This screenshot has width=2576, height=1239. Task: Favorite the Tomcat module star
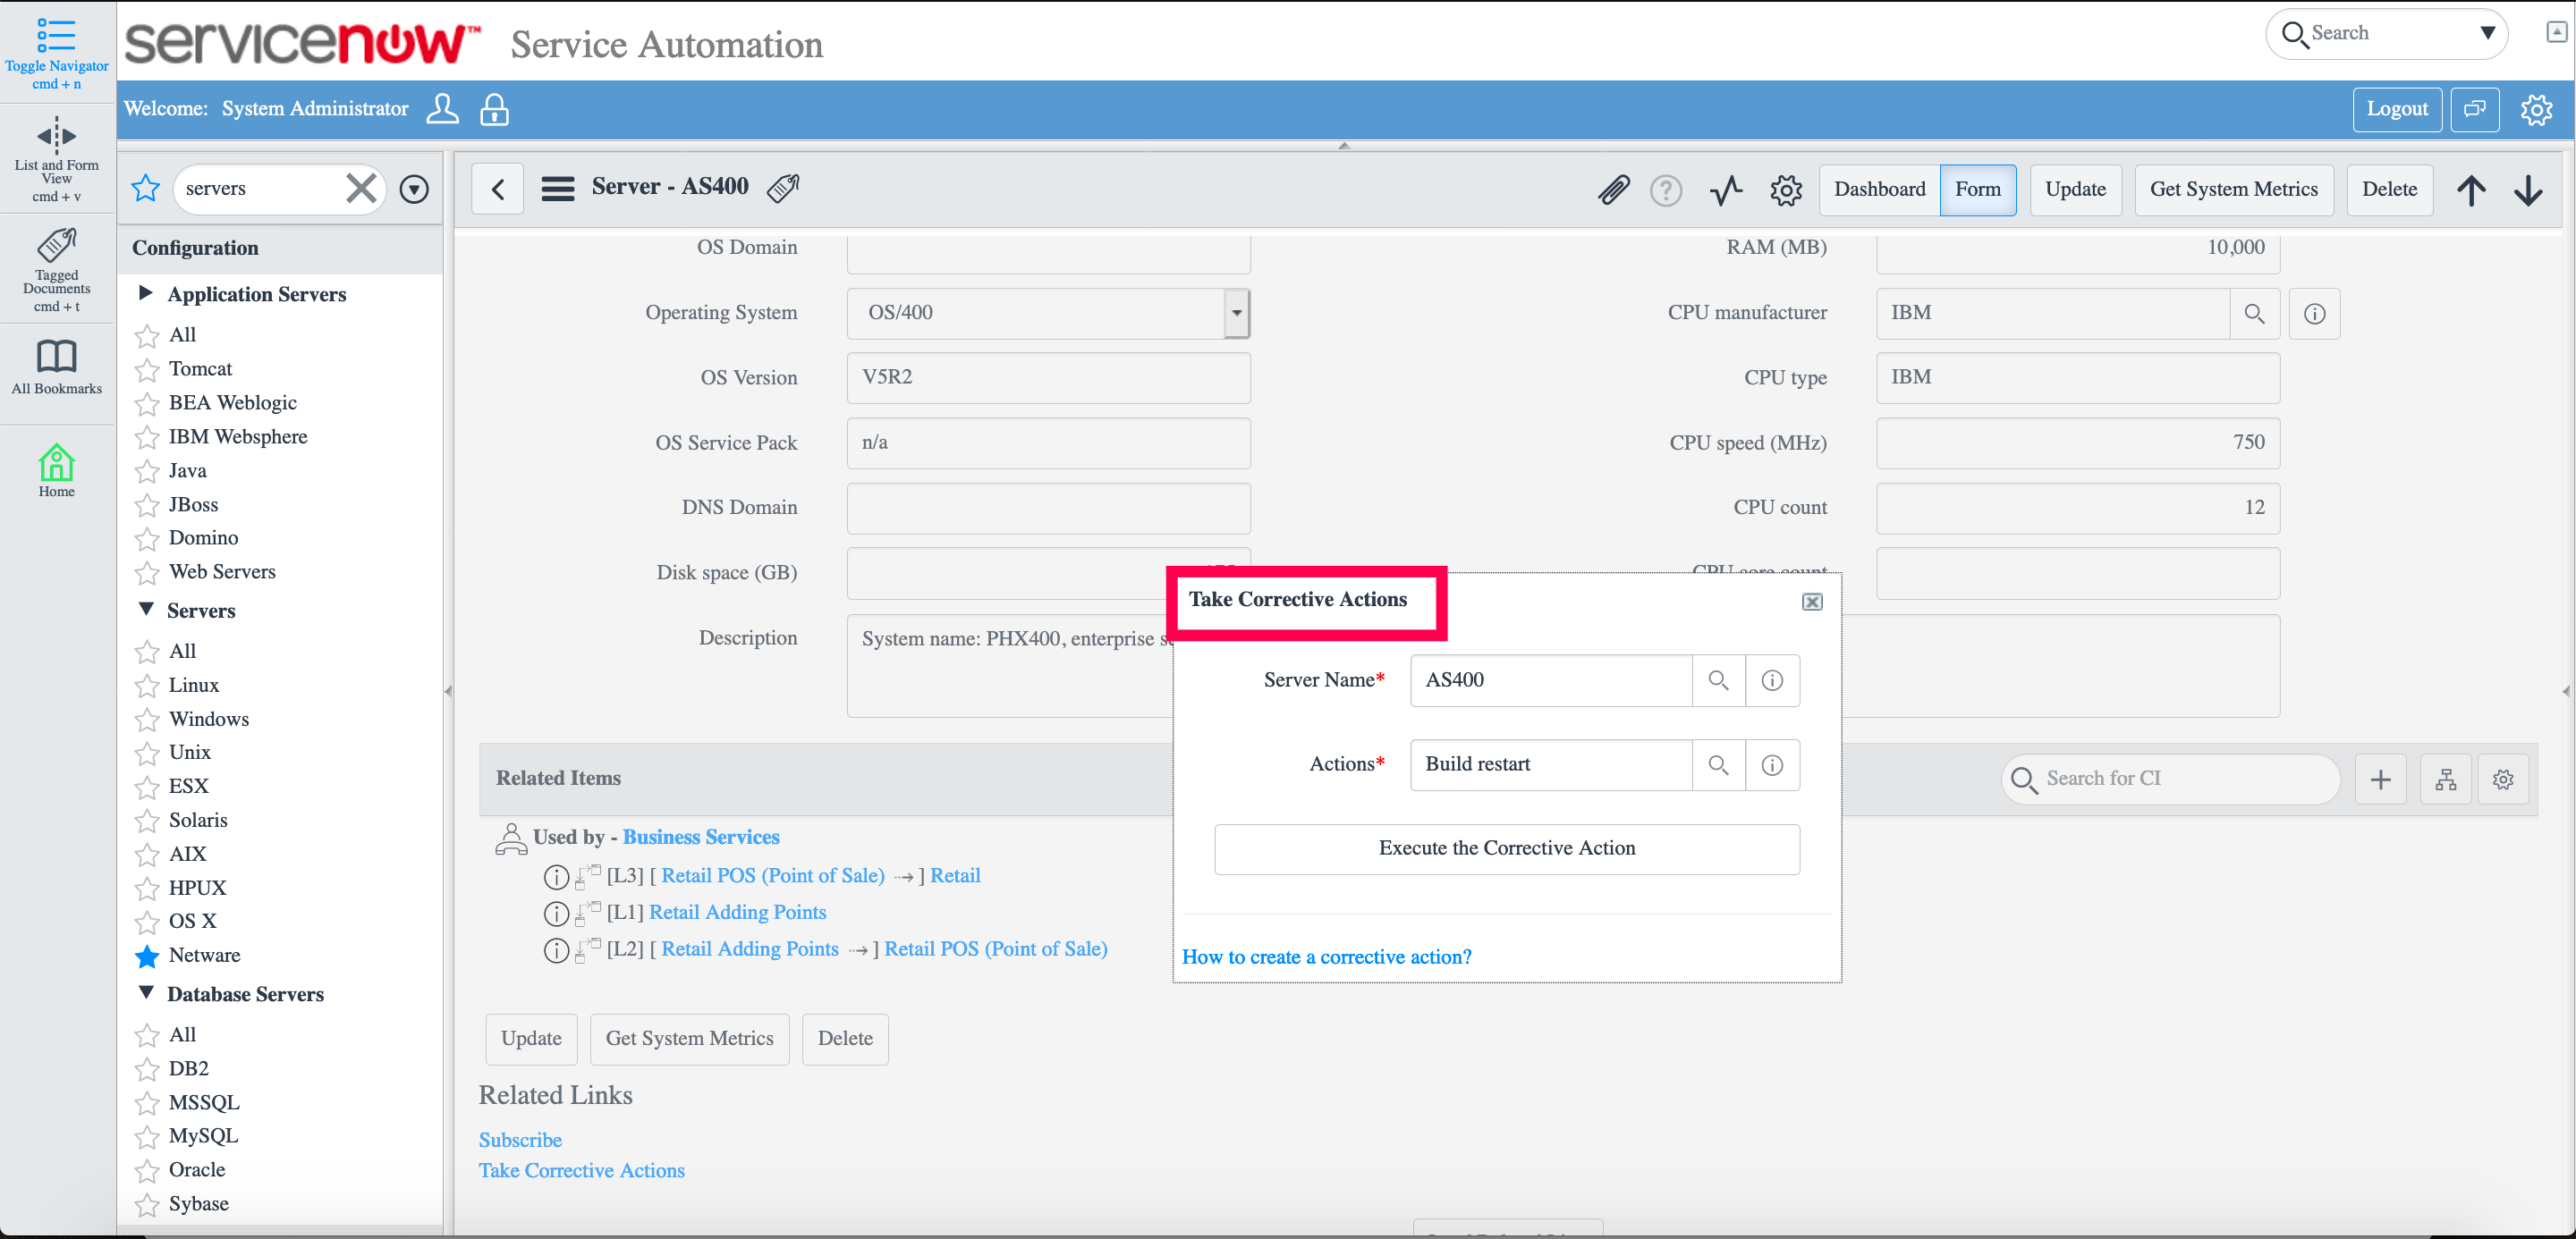click(x=147, y=368)
